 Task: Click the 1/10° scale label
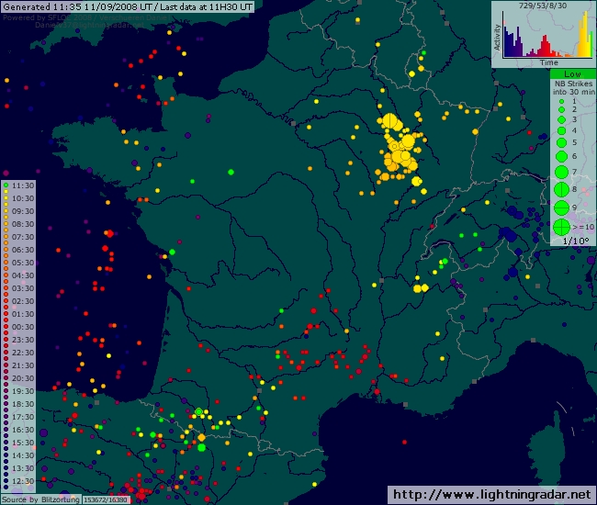(x=571, y=241)
